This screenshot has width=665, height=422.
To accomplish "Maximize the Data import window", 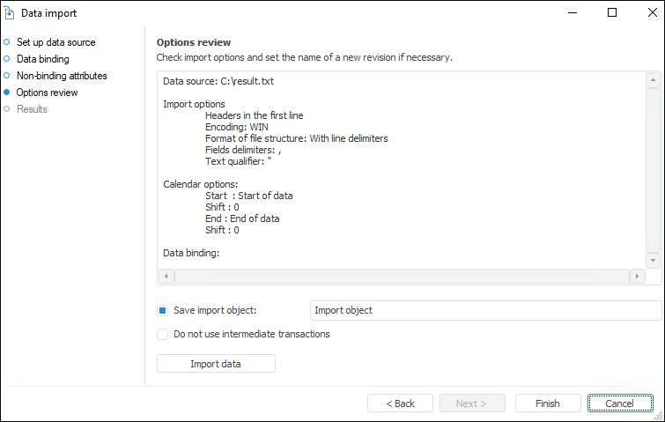I will 612,13.
